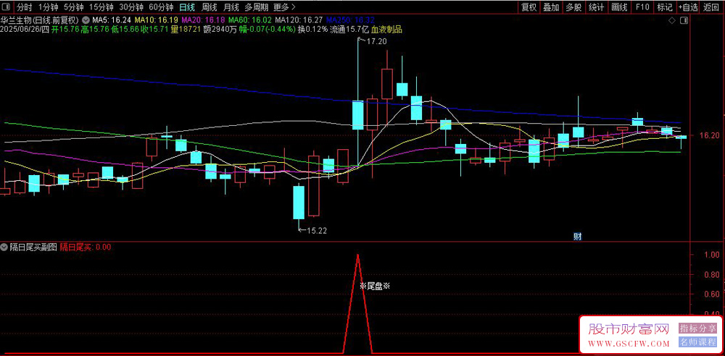Switch to the 分时 view
Image resolution: width=725 pixels, height=356 pixels.
tap(25, 7)
